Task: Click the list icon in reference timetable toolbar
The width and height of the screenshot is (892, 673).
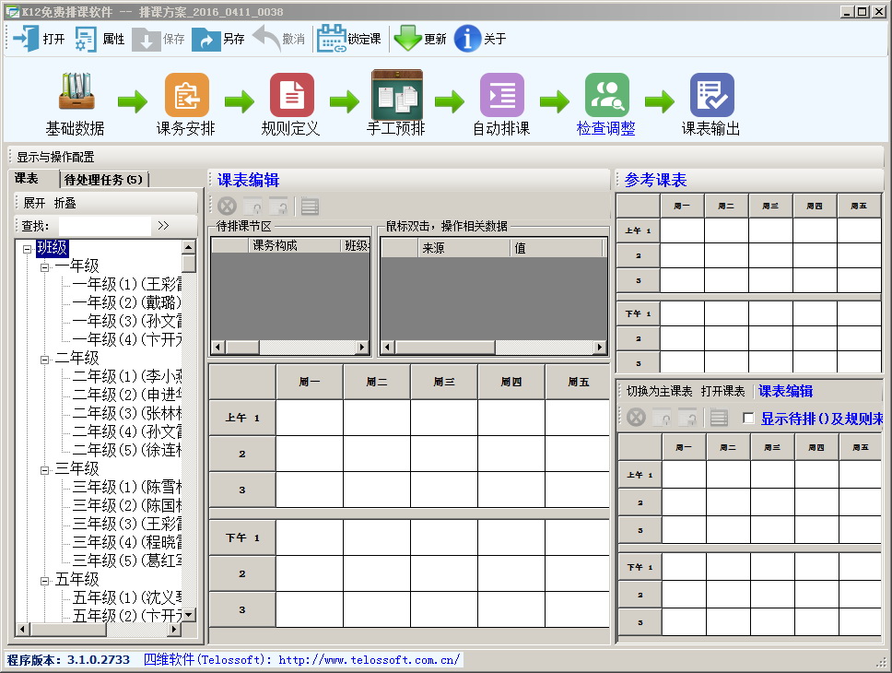Action: pyautogui.click(x=719, y=418)
